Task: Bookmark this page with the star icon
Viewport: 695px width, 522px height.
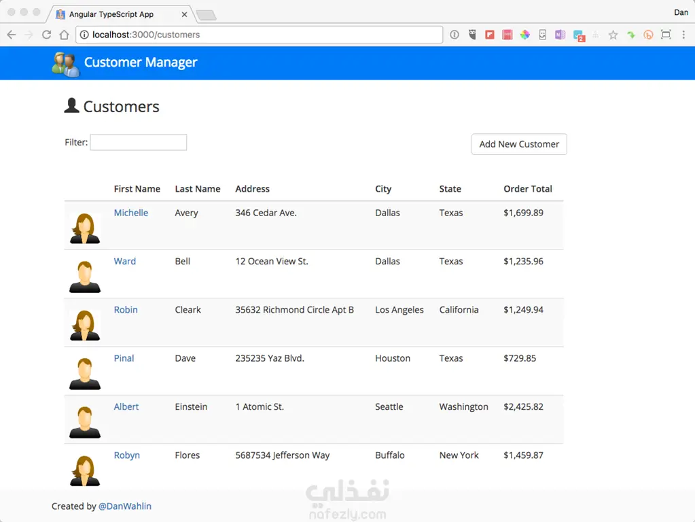Action: (613, 35)
